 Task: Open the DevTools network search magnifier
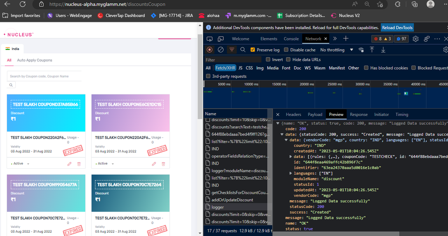click(243, 50)
